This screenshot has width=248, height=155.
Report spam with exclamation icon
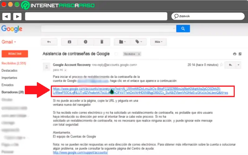click(86, 42)
